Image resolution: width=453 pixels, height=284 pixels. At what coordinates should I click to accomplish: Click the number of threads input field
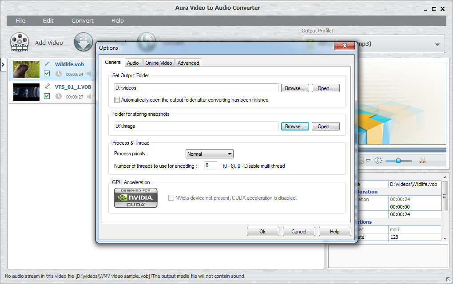click(x=211, y=166)
